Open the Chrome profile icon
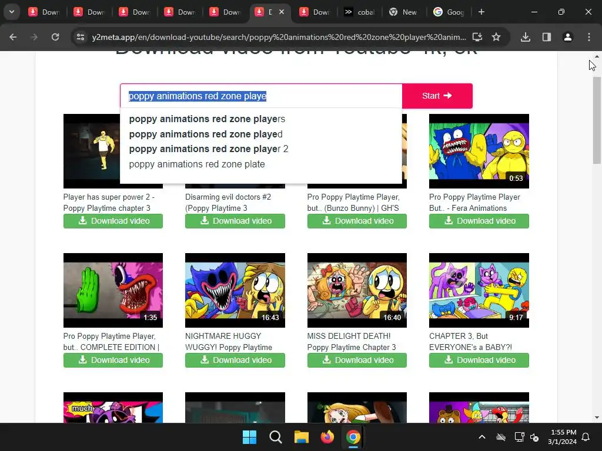This screenshot has height=451, width=602. 567,37
